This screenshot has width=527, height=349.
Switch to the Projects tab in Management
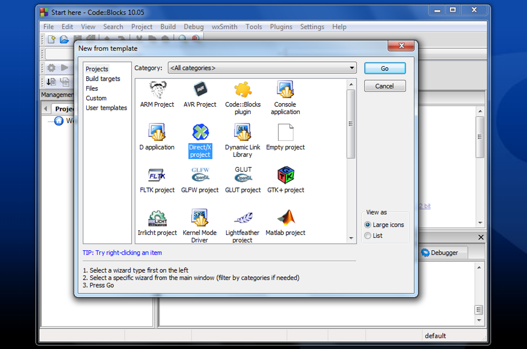pyautogui.click(x=64, y=109)
